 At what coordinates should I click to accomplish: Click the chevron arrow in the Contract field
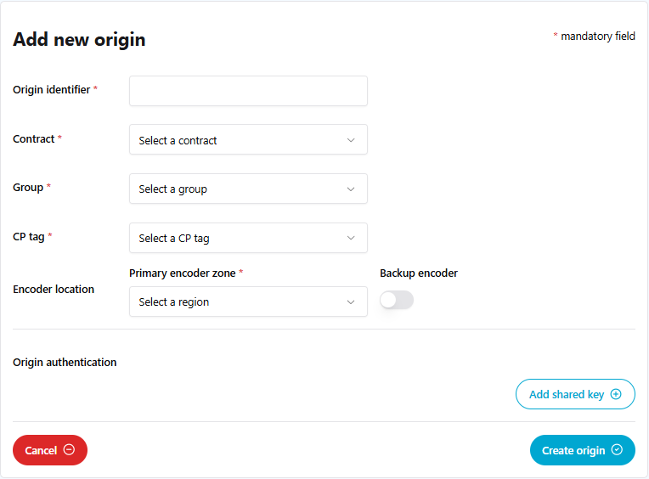pyautogui.click(x=351, y=140)
